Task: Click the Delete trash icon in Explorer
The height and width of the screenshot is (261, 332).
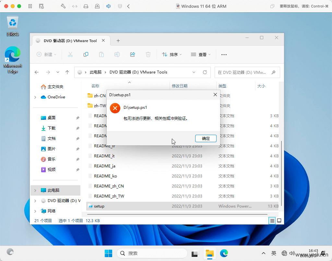Action: (x=148, y=55)
